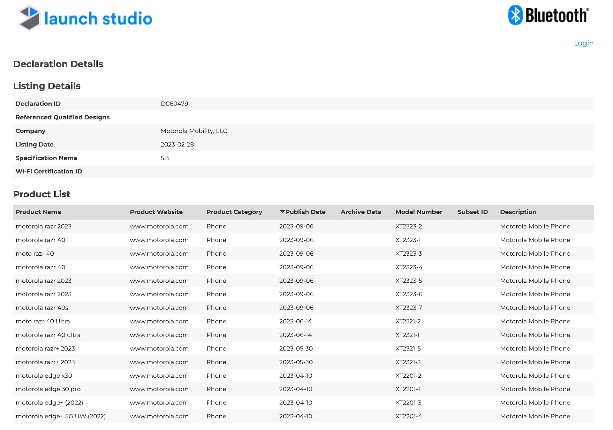613x430 pixels.
Task: Sort table by Product Category header
Action: 234,212
